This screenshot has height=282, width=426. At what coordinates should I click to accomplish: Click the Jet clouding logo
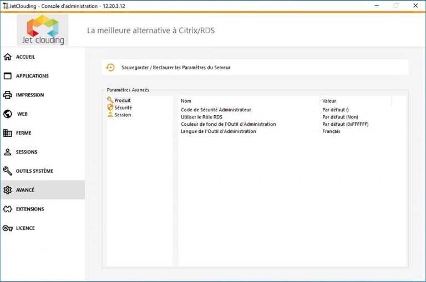click(x=43, y=30)
